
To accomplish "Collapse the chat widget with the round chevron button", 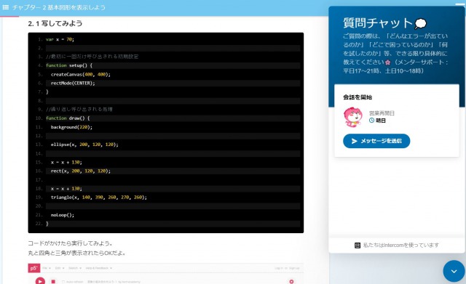I will coord(454,271).
